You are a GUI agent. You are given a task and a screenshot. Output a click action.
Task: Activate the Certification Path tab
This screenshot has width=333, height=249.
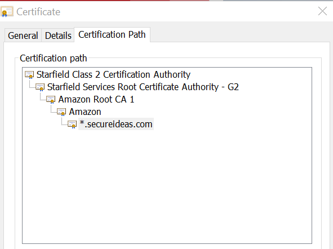[x=112, y=34]
